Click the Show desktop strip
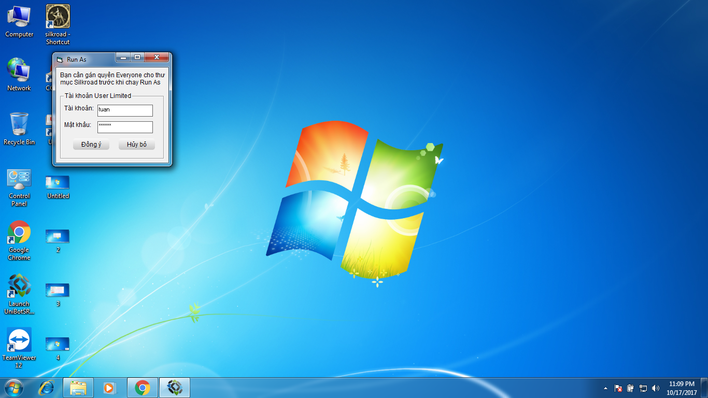The image size is (708, 398). [x=704, y=388]
